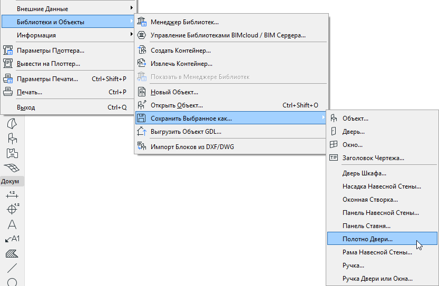Viewport: 439px width, 286px height.
Task: Save selection as Полотно Двери
Action: pos(382,239)
